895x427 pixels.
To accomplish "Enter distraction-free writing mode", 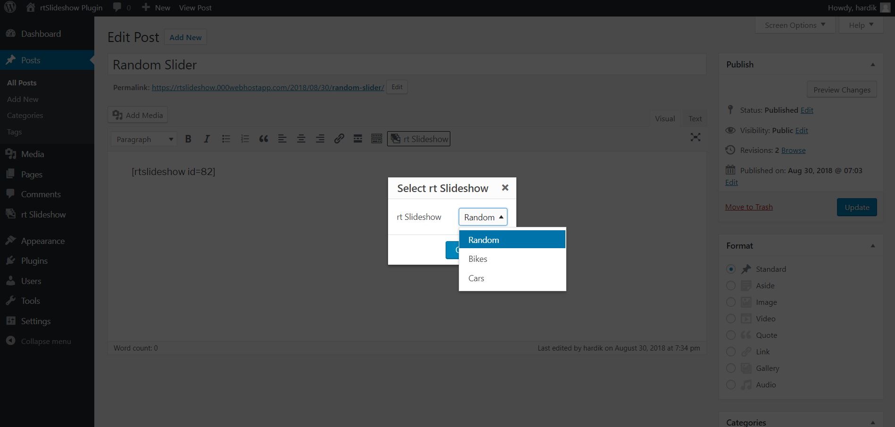I will tap(695, 137).
